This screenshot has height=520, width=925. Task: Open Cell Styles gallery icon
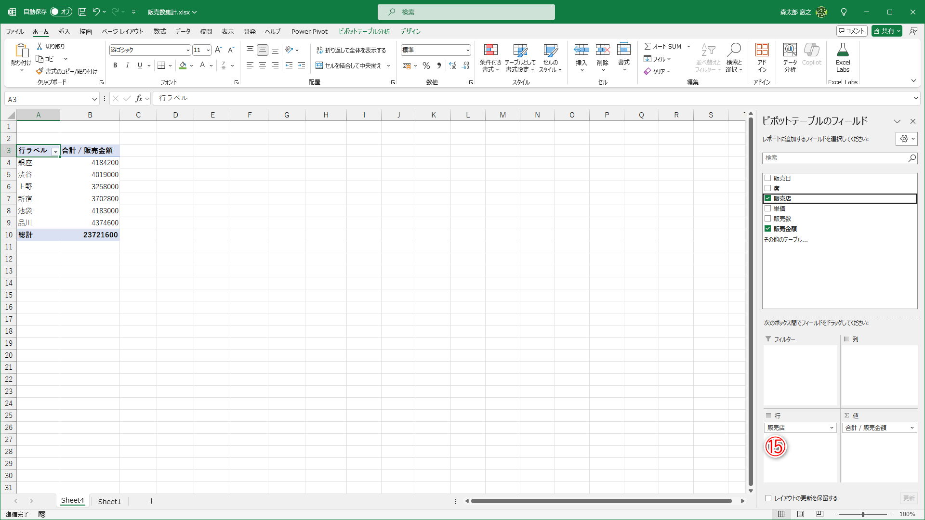pos(550,50)
